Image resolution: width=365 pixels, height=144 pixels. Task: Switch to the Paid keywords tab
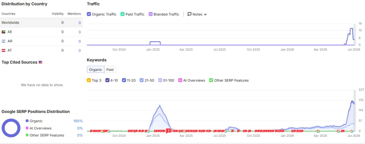point(110,70)
